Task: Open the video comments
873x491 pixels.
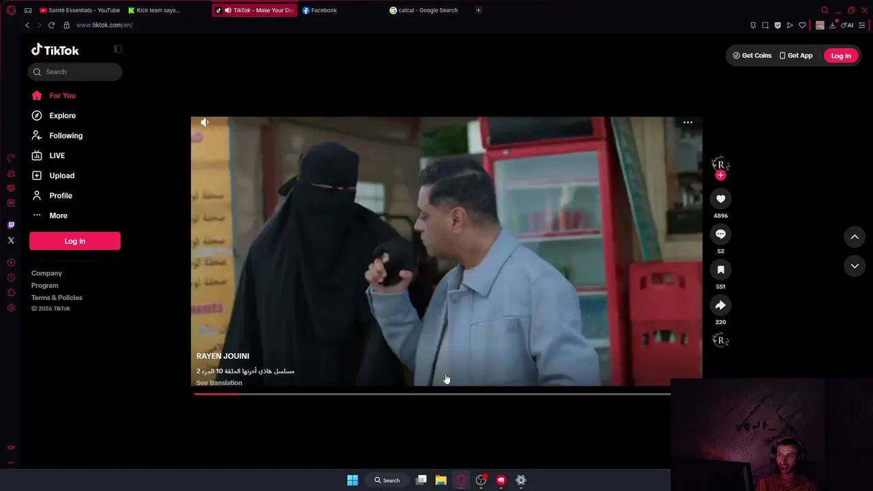Action: [x=720, y=234]
